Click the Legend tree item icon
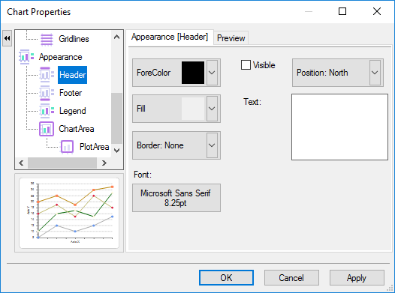The width and height of the screenshot is (395, 293). click(47, 111)
